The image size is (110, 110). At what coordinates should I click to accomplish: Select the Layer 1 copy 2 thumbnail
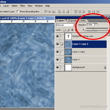tap(68, 44)
